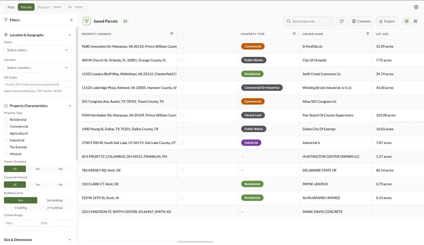424x245 pixels.
Task: Collapse the Property Characteristics section
Action: [x=70, y=106]
